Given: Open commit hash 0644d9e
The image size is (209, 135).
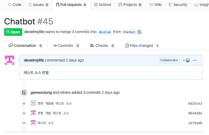Looking at the screenshot, I should point(195,113).
